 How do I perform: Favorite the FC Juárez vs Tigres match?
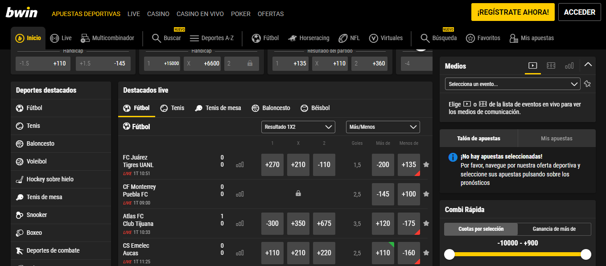click(x=426, y=165)
